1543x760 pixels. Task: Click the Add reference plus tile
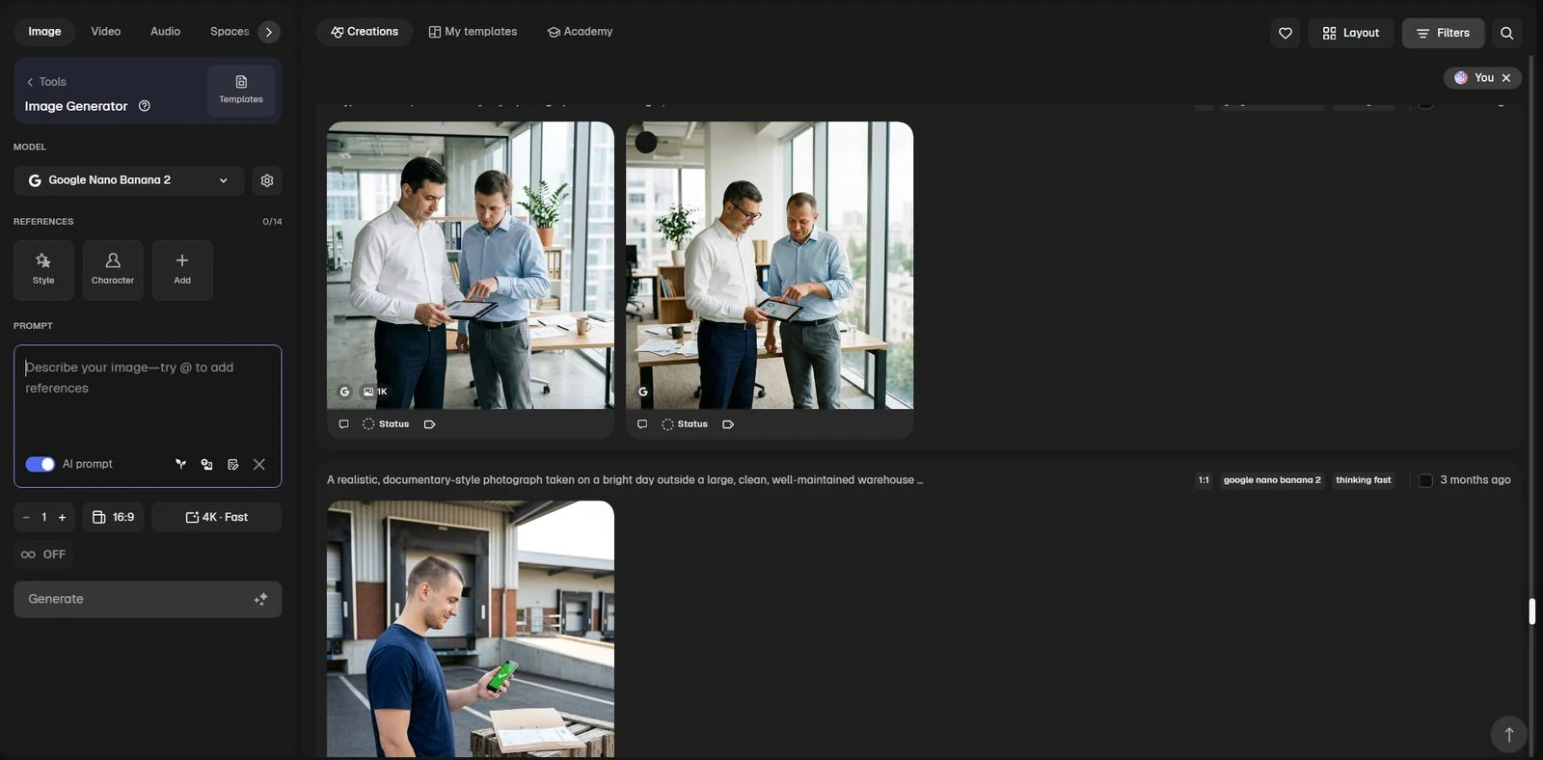(182, 270)
